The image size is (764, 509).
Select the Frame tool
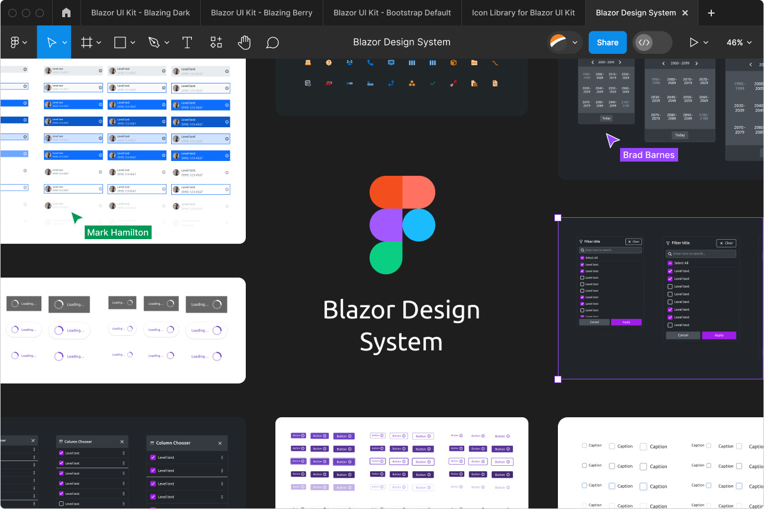(86, 43)
